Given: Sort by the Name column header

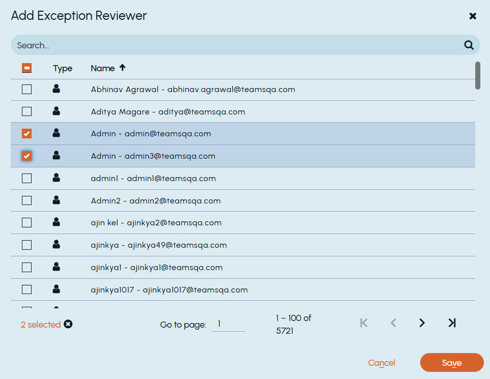Looking at the screenshot, I should click(x=102, y=68).
